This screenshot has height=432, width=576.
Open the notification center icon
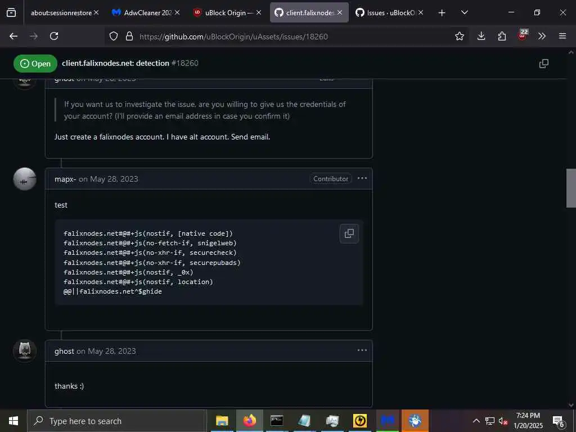559,421
